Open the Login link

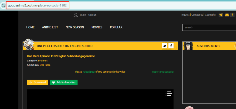tap(83, 15)
